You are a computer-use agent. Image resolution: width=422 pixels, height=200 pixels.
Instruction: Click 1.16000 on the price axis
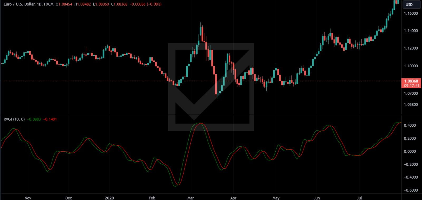pyautogui.click(x=411, y=13)
